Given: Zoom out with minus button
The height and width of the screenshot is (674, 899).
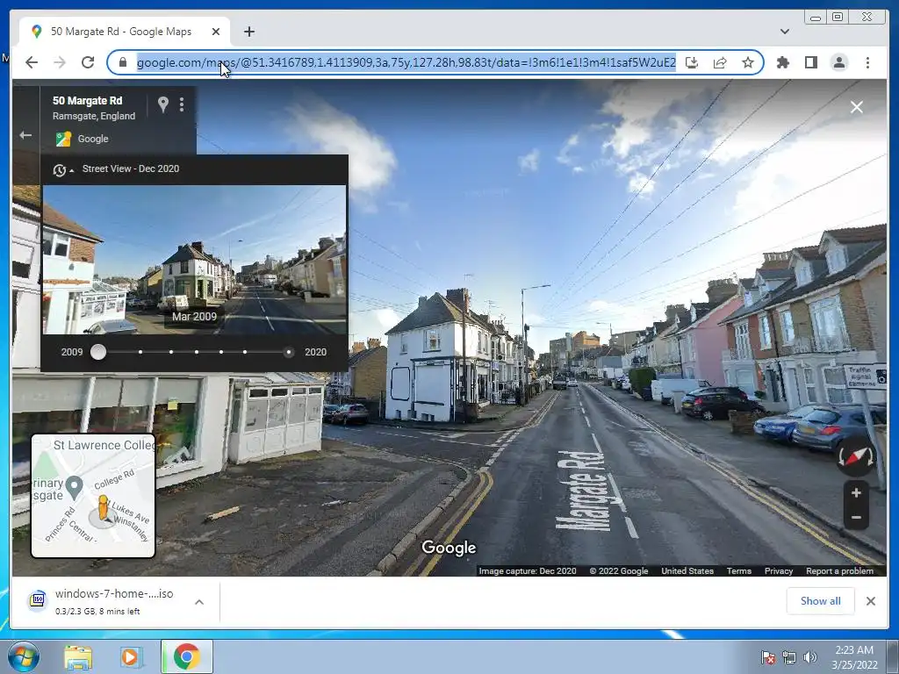Looking at the screenshot, I should tap(856, 518).
